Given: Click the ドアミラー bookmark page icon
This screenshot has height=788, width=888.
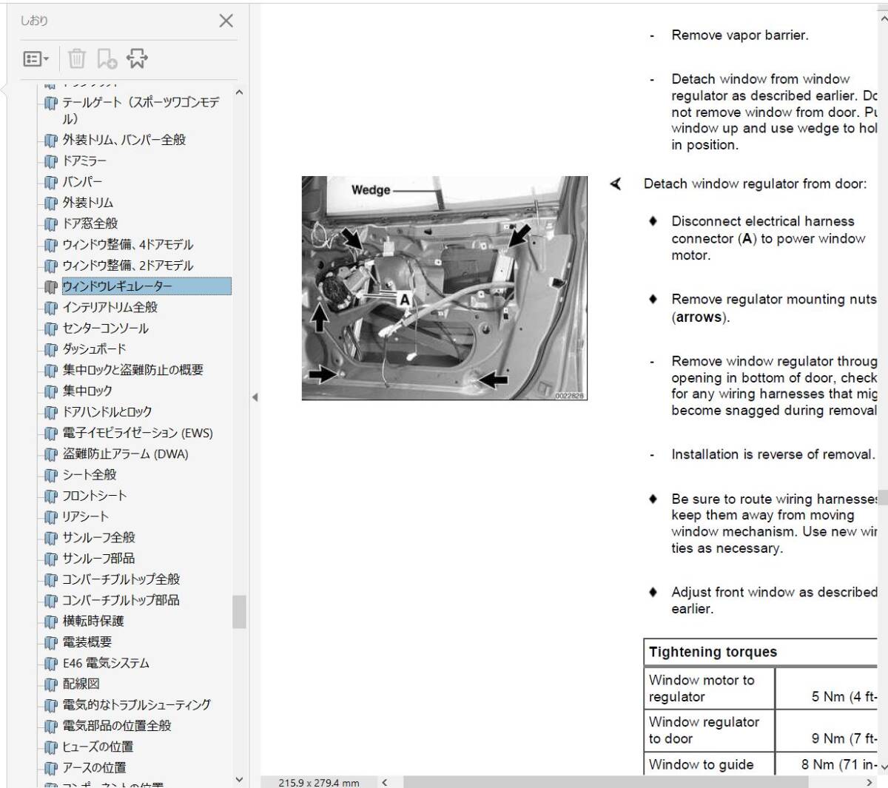Looking at the screenshot, I should pos(50,161).
